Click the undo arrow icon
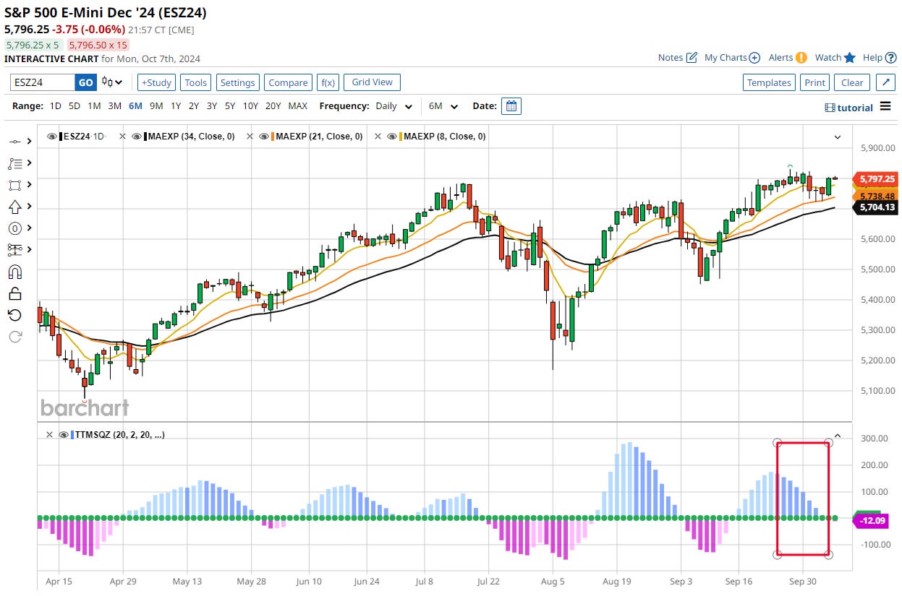The width and height of the screenshot is (902, 596). tap(14, 315)
